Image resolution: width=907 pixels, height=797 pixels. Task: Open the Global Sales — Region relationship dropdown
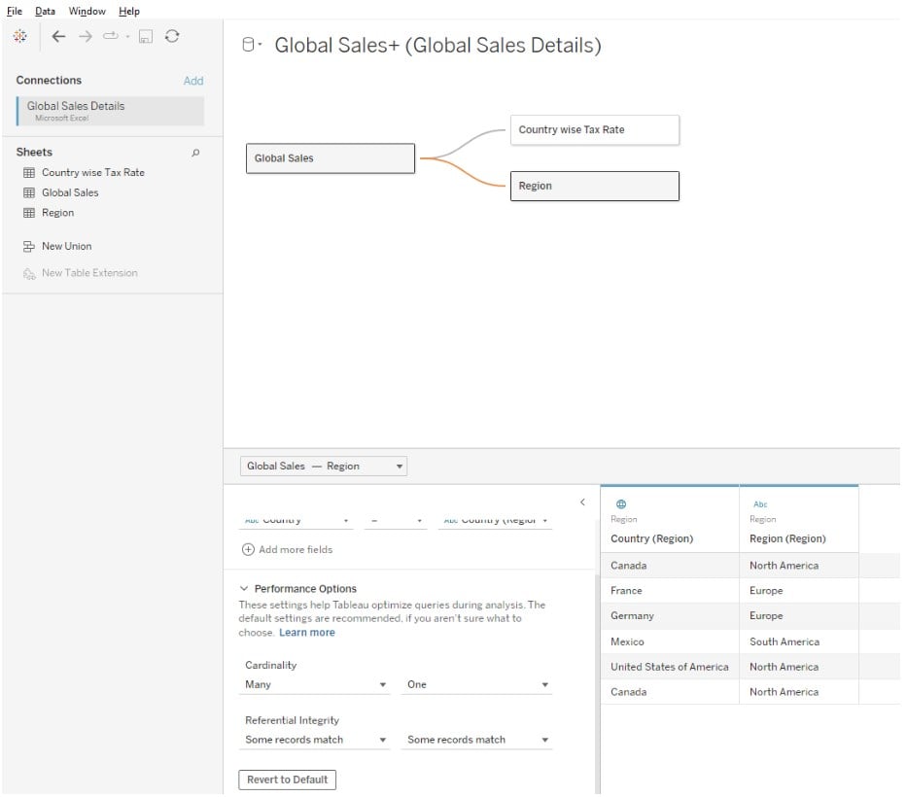pos(324,468)
